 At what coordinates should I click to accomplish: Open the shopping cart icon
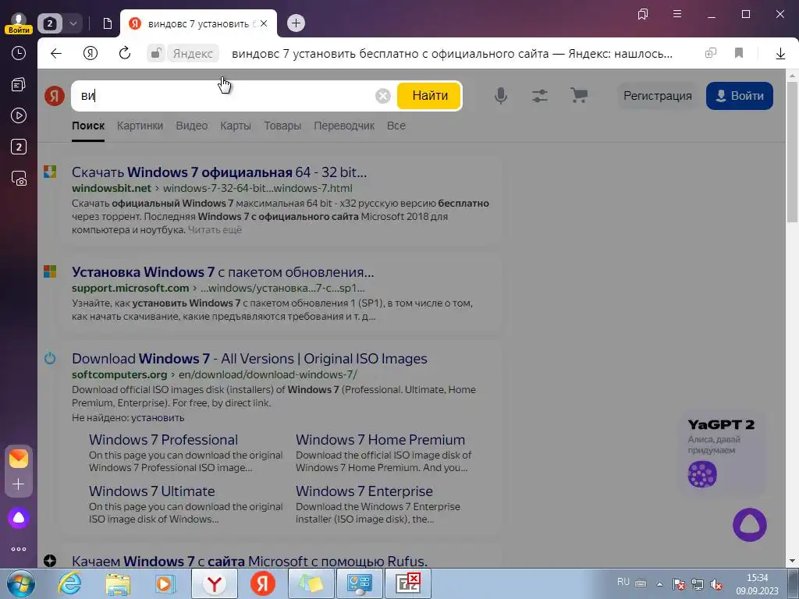click(580, 95)
